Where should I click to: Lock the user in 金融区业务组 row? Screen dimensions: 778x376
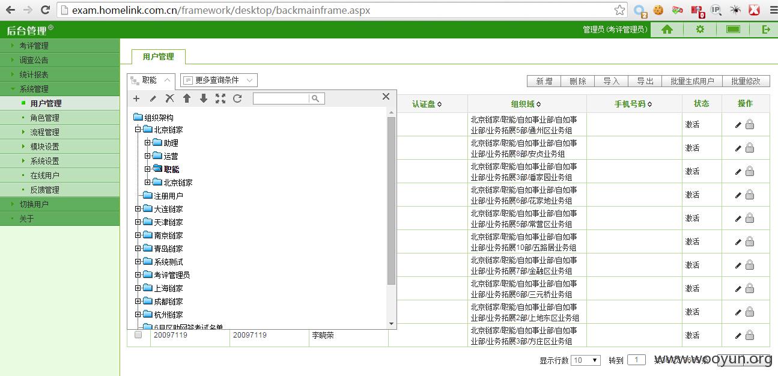[750, 265]
